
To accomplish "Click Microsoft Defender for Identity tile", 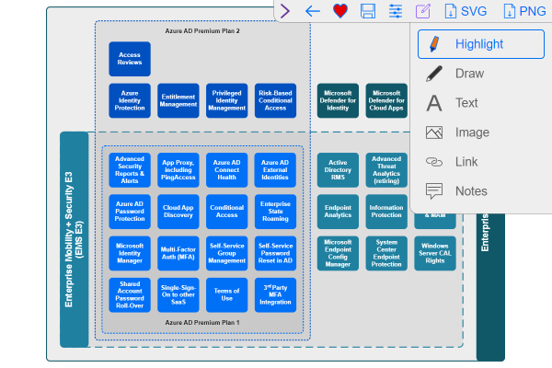I will pos(338,100).
